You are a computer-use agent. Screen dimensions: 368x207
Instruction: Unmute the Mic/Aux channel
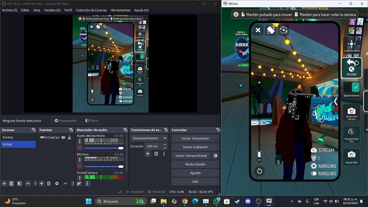(79, 166)
